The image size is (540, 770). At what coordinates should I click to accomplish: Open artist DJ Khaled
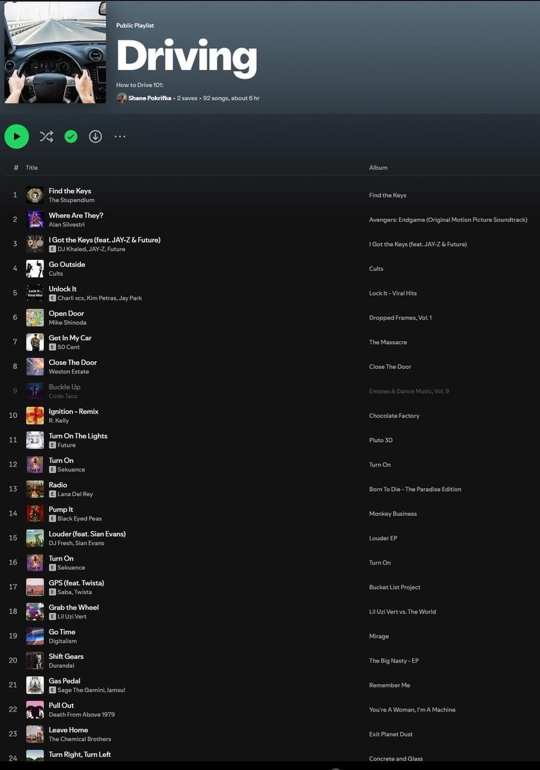click(x=71, y=249)
